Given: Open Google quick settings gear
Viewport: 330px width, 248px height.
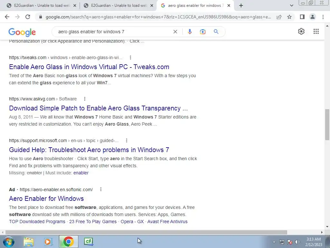Looking at the screenshot, I should (x=301, y=31).
